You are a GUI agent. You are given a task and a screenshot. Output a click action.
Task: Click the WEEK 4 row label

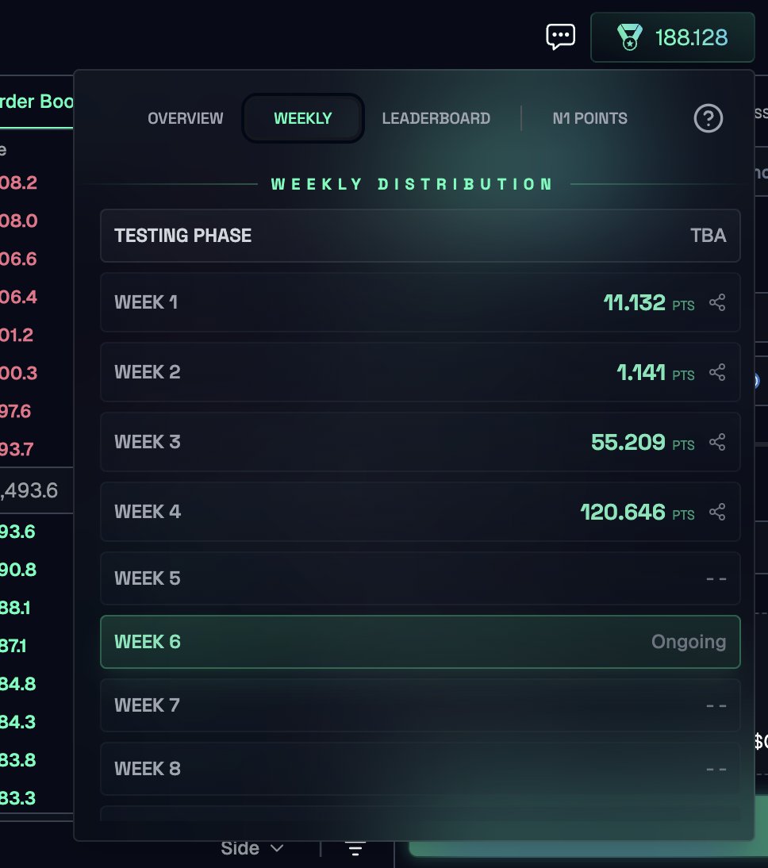click(148, 512)
